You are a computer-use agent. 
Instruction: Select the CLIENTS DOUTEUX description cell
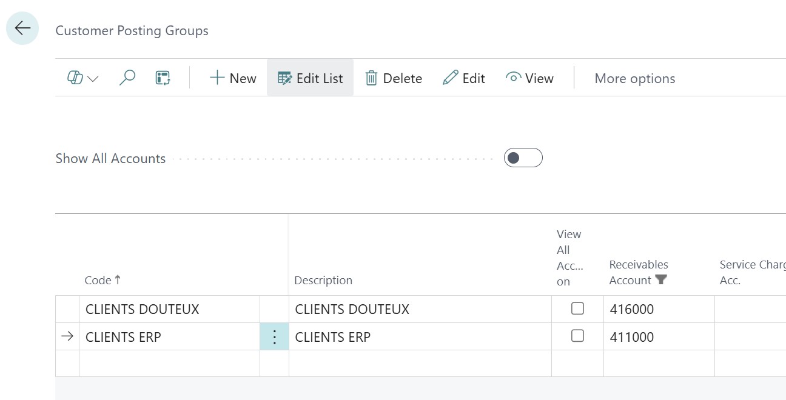click(x=352, y=308)
